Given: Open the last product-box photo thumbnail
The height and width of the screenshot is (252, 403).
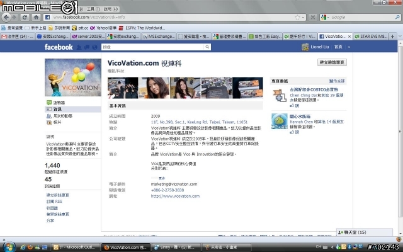Looking at the screenshot, I should [x=247, y=88].
